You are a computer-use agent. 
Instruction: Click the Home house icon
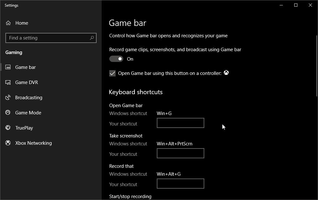[x=8, y=23]
